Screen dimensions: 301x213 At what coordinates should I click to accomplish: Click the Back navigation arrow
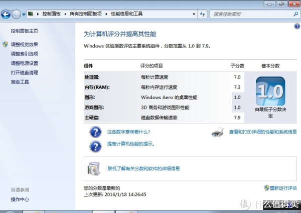[x=6, y=14]
